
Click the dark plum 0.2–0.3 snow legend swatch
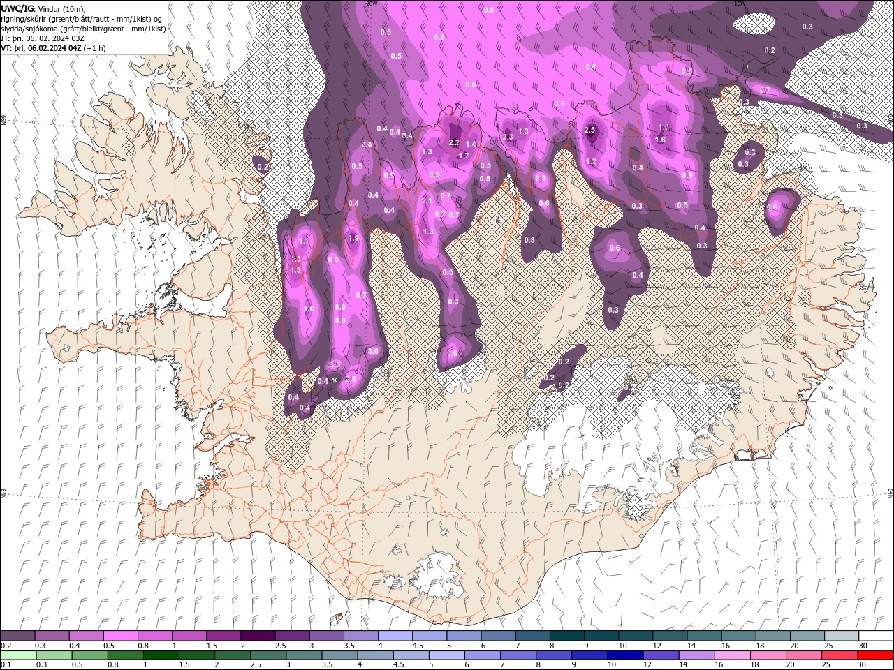[x=17, y=635]
